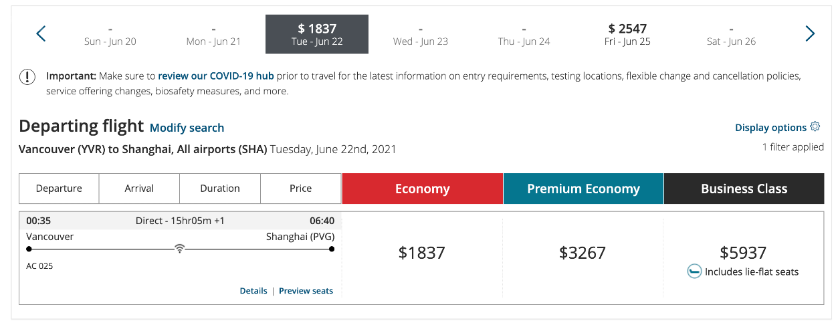This screenshot has width=836, height=327.
Task: Sort flights by Arrival
Action: [139, 189]
